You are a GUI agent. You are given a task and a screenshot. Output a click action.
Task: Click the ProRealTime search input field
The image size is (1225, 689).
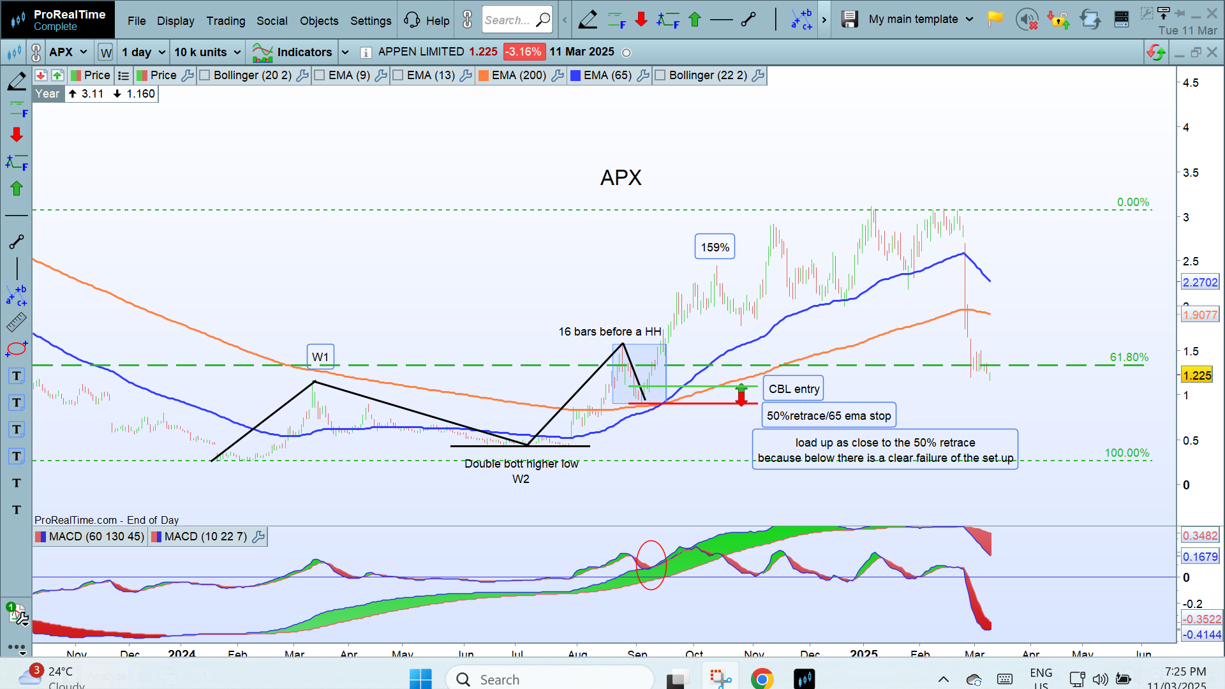tap(517, 20)
